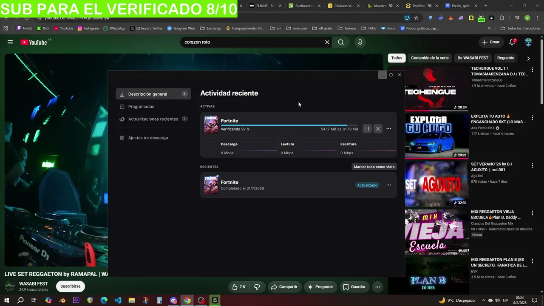
Task: Click the Actualizado badge on Fortnite
Action: [x=367, y=185]
